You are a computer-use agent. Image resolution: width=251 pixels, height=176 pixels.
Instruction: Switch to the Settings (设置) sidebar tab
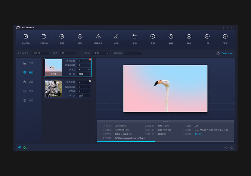[28, 82]
